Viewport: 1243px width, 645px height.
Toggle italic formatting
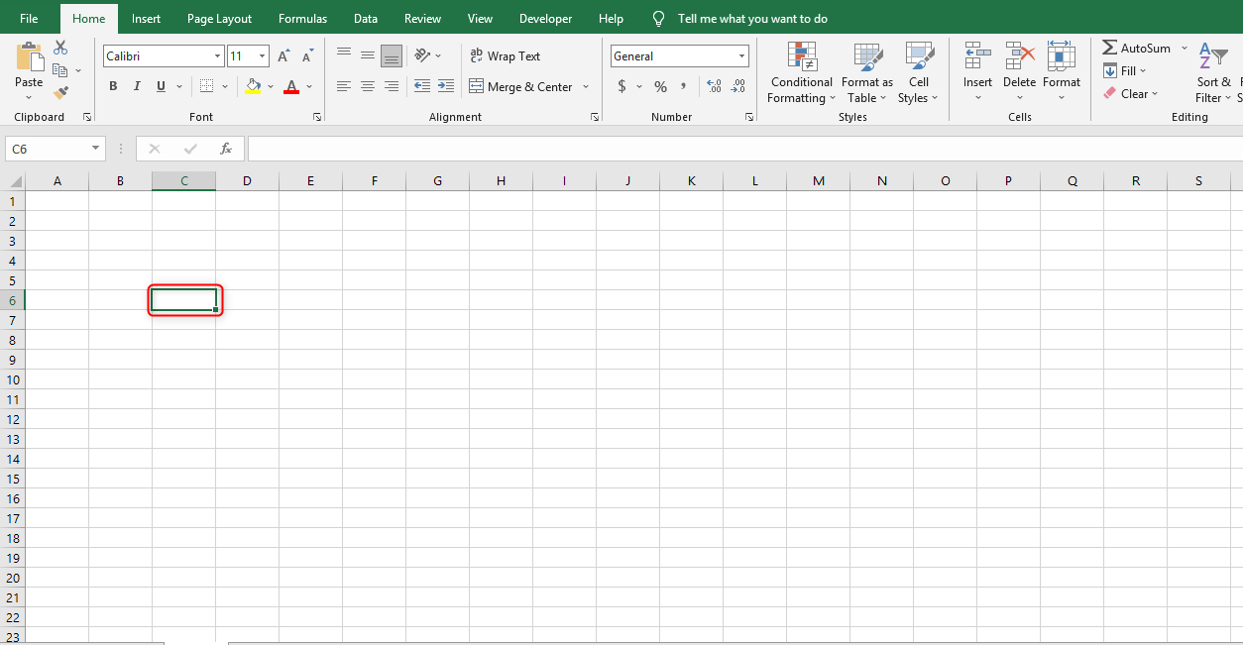coord(136,86)
